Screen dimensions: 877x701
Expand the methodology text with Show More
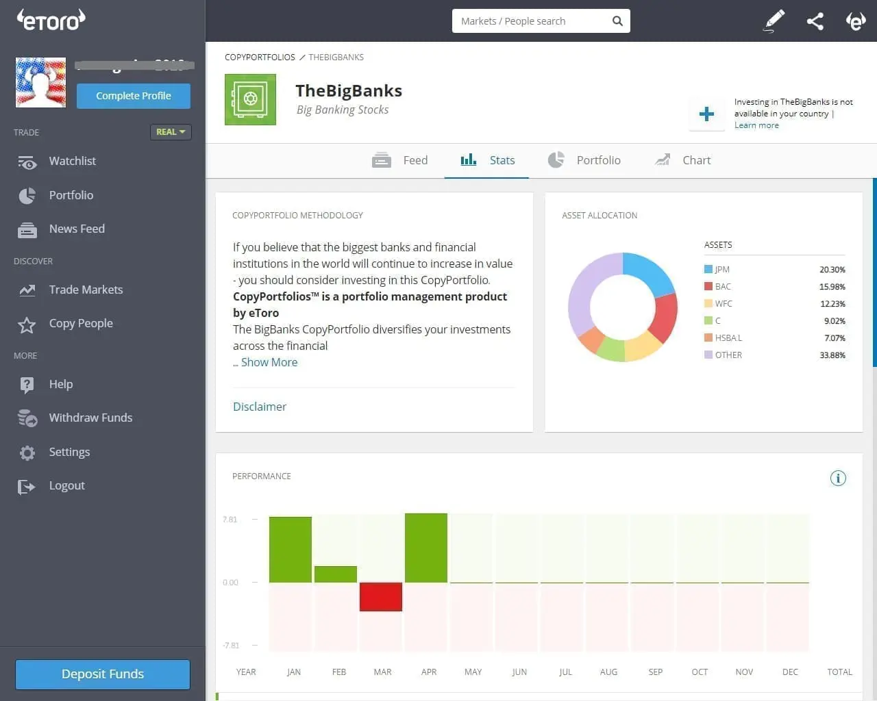click(269, 361)
